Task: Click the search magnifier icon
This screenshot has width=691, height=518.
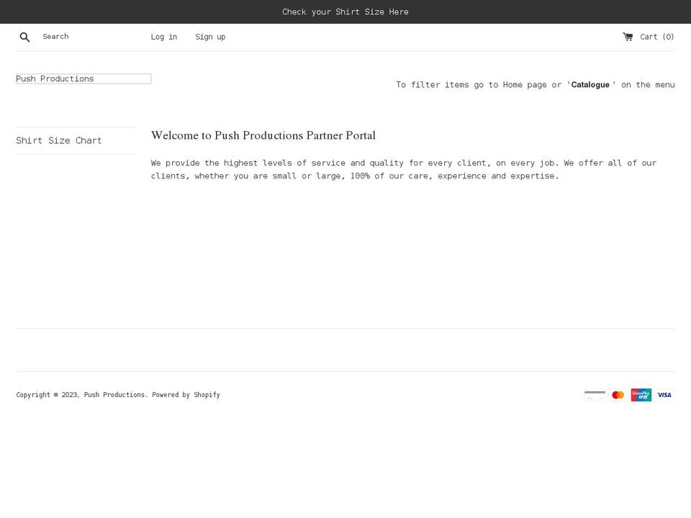Action: (24, 37)
